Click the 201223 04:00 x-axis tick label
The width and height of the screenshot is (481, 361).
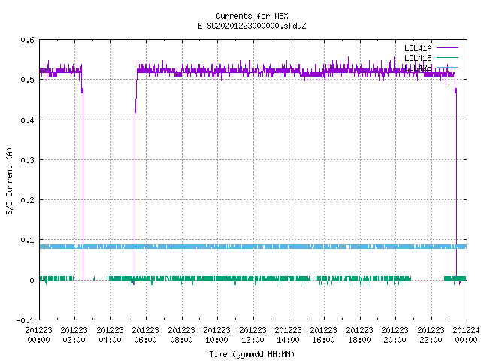[x=110, y=335]
